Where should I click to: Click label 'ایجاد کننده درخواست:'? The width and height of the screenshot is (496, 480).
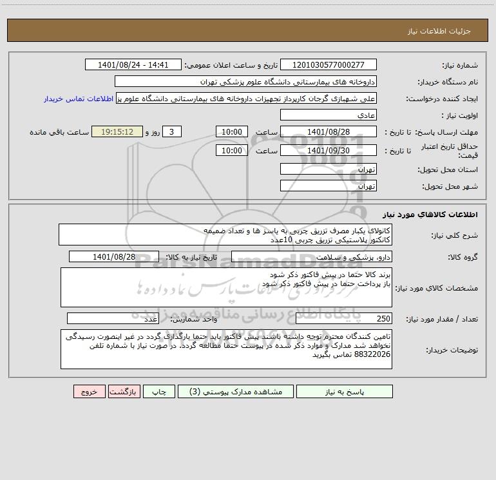442,99
